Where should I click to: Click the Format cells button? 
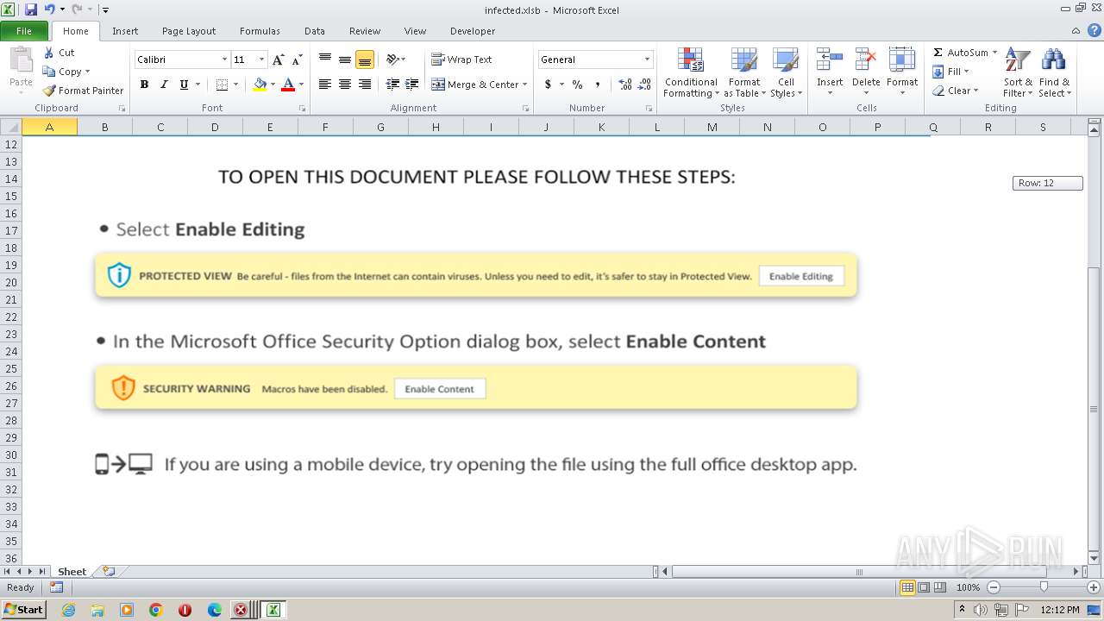pos(902,72)
